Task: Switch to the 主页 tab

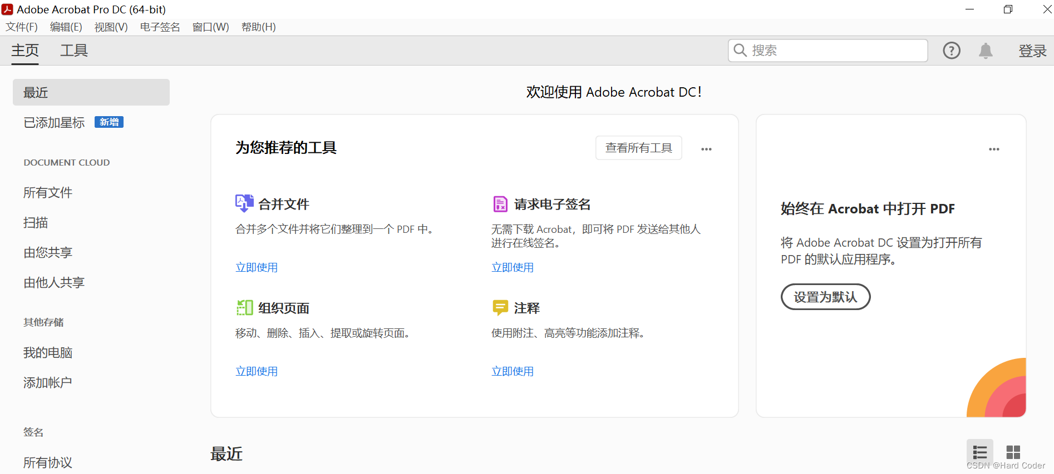Action: pos(25,51)
